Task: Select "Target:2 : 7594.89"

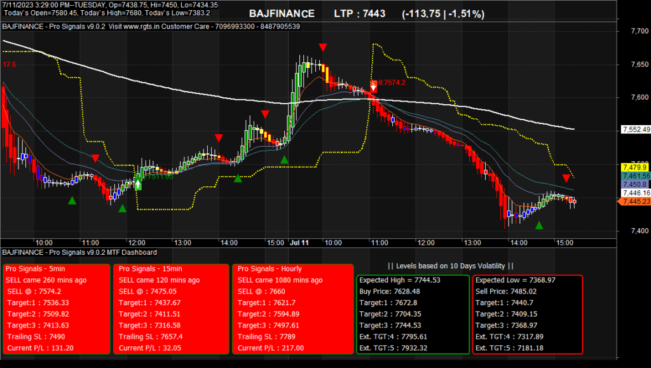Action: click(x=268, y=314)
